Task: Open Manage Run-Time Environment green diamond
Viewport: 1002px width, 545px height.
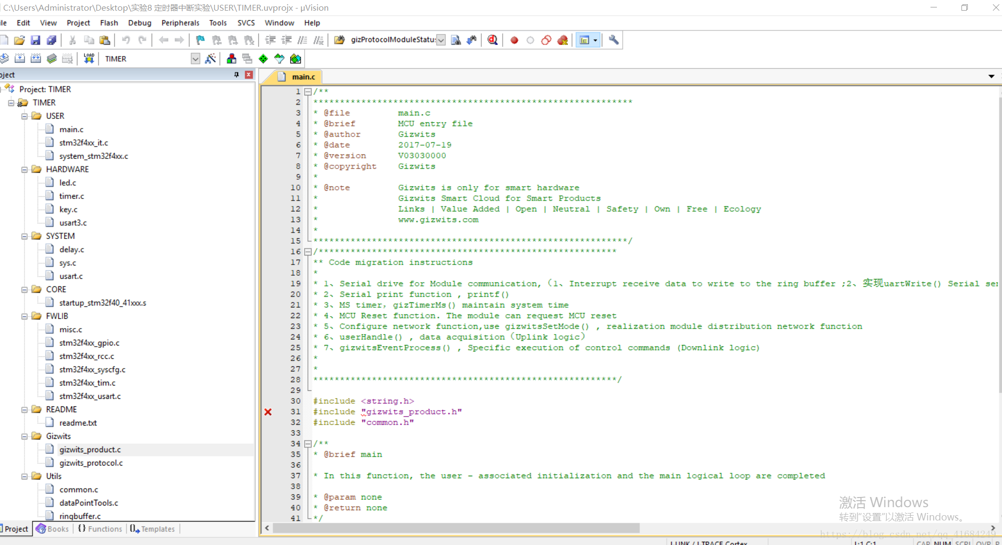Action: (264, 59)
